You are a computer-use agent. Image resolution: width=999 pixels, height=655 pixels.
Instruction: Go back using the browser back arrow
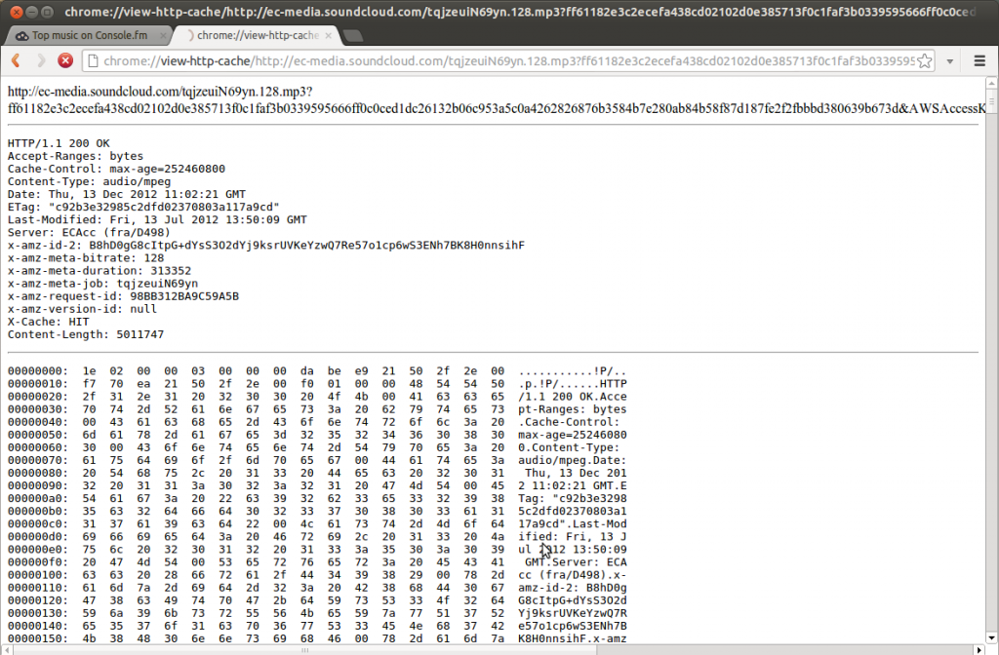click(x=17, y=60)
